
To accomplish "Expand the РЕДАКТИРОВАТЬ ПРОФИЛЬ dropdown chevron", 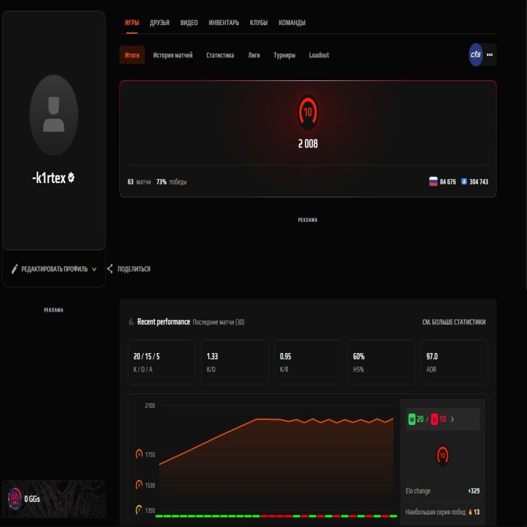I will click(x=95, y=269).
